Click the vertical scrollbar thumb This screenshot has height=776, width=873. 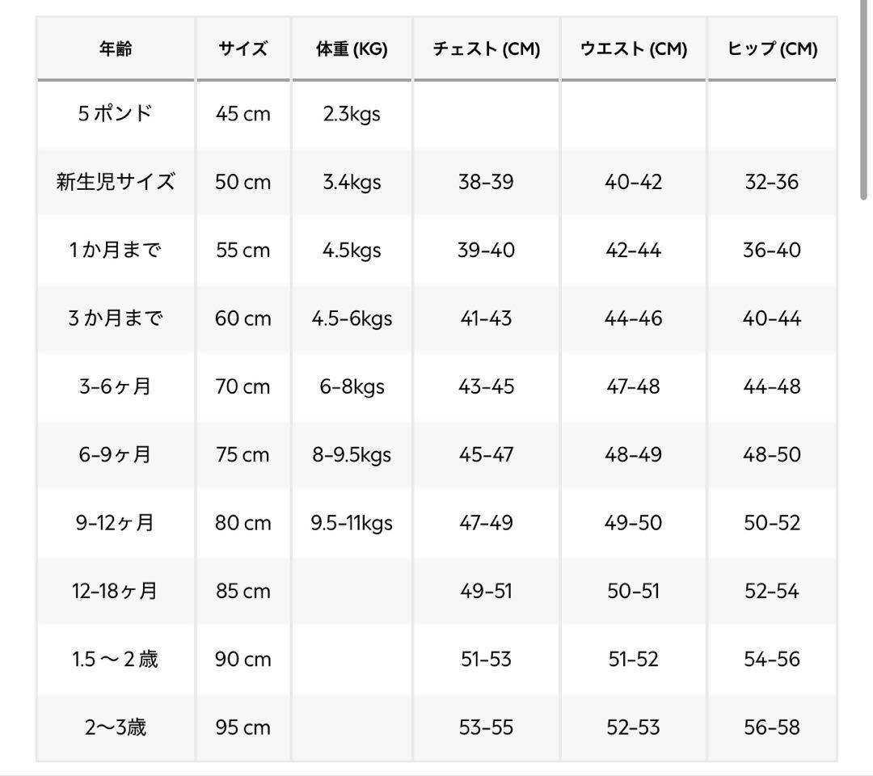[864, 105]
